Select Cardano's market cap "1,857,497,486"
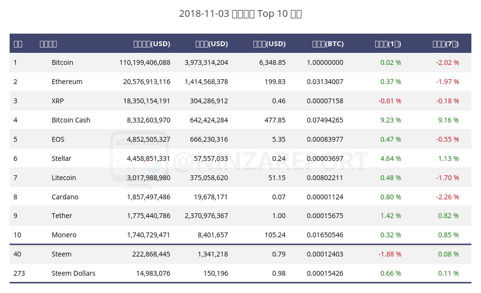Screen dimensions: 481x293 [x=149, y=197]
